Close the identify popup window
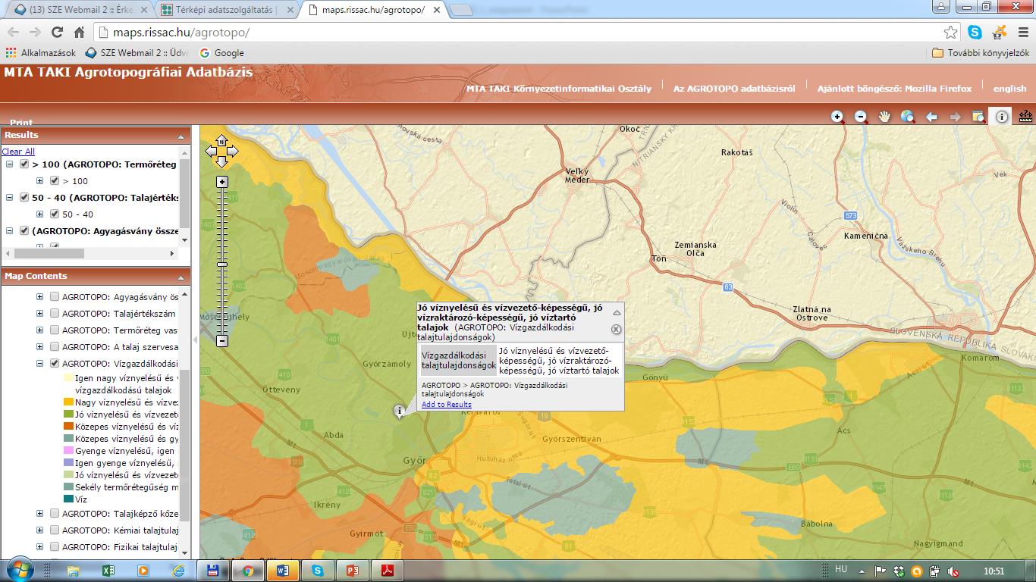 click(616, 330)
